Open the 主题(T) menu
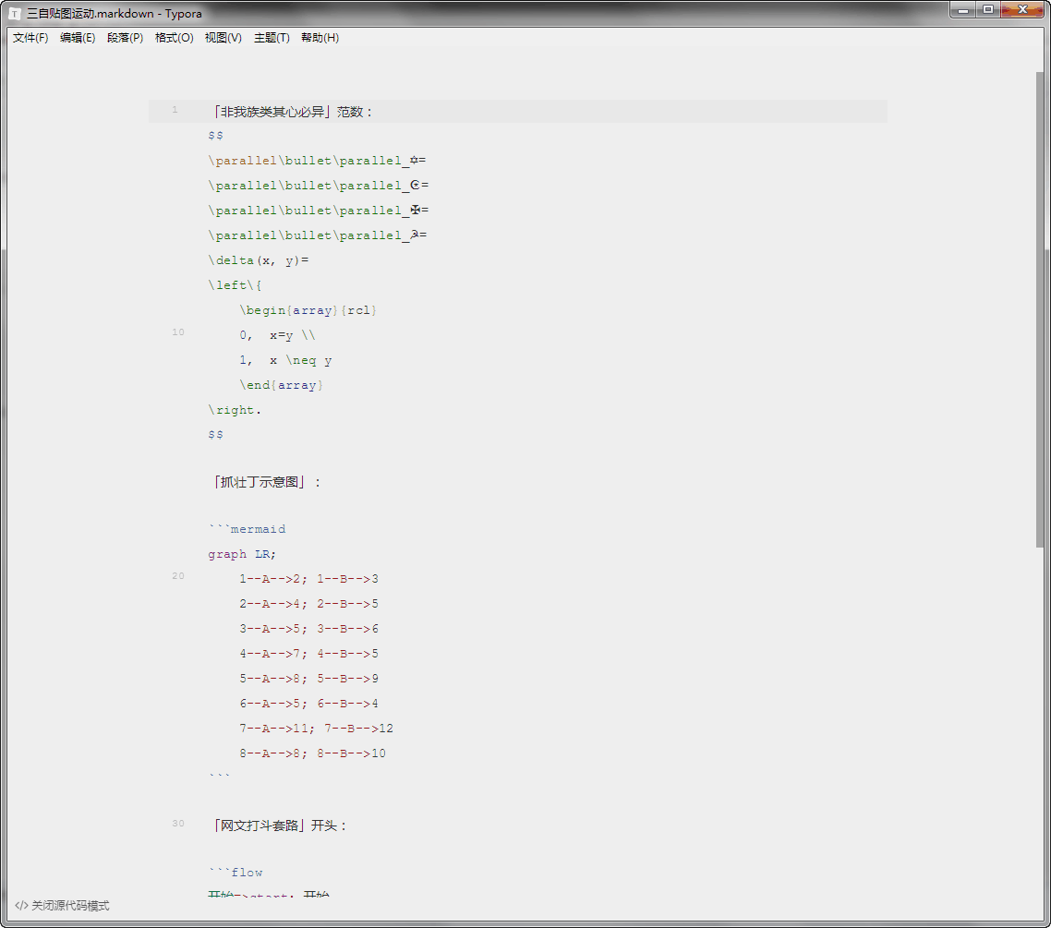Screen dimensions: 1051x928 (272, 38)
